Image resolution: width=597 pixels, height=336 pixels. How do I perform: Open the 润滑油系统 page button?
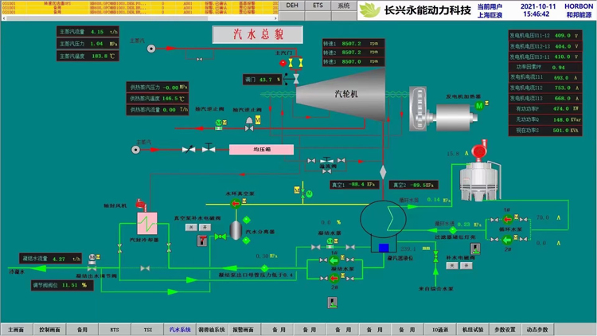(213, 329)
